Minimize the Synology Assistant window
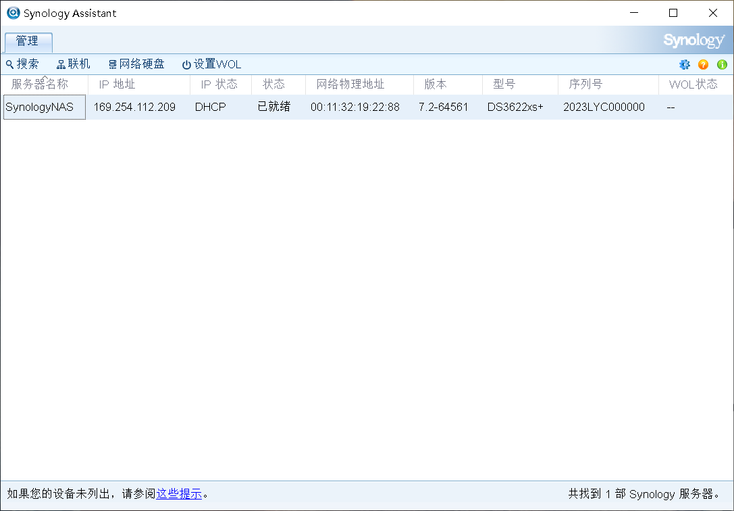 click(x=634, y=13)
